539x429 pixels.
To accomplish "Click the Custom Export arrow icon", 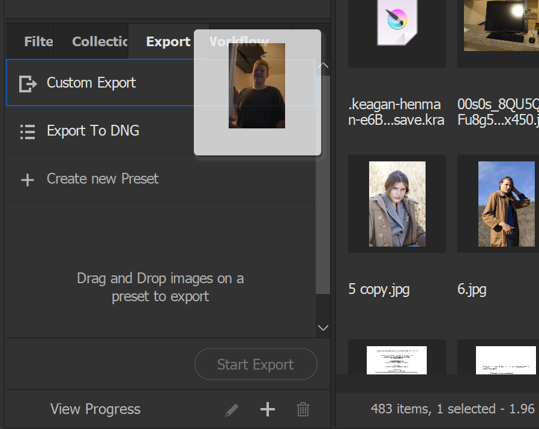I will pos(28,85).
